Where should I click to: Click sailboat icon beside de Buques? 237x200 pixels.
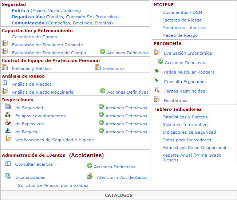8,130
